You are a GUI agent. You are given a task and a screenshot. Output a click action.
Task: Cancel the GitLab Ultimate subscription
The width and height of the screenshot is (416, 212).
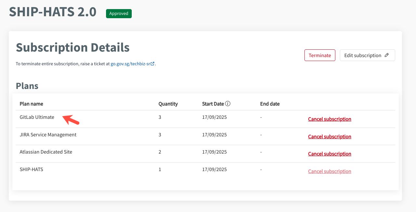pyautogui.click(x=329, y=119)
